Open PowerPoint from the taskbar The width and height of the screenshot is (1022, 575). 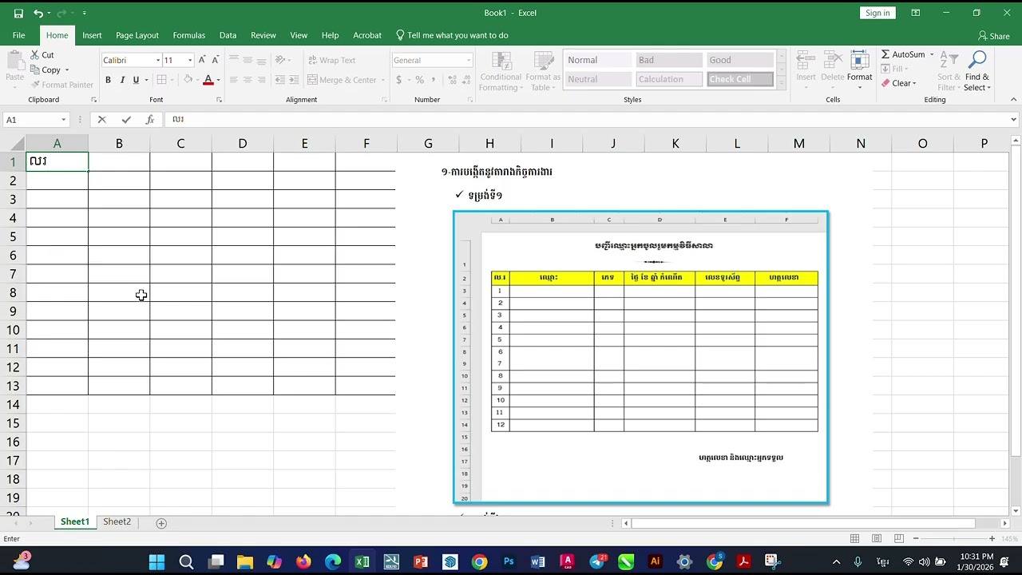421,561
